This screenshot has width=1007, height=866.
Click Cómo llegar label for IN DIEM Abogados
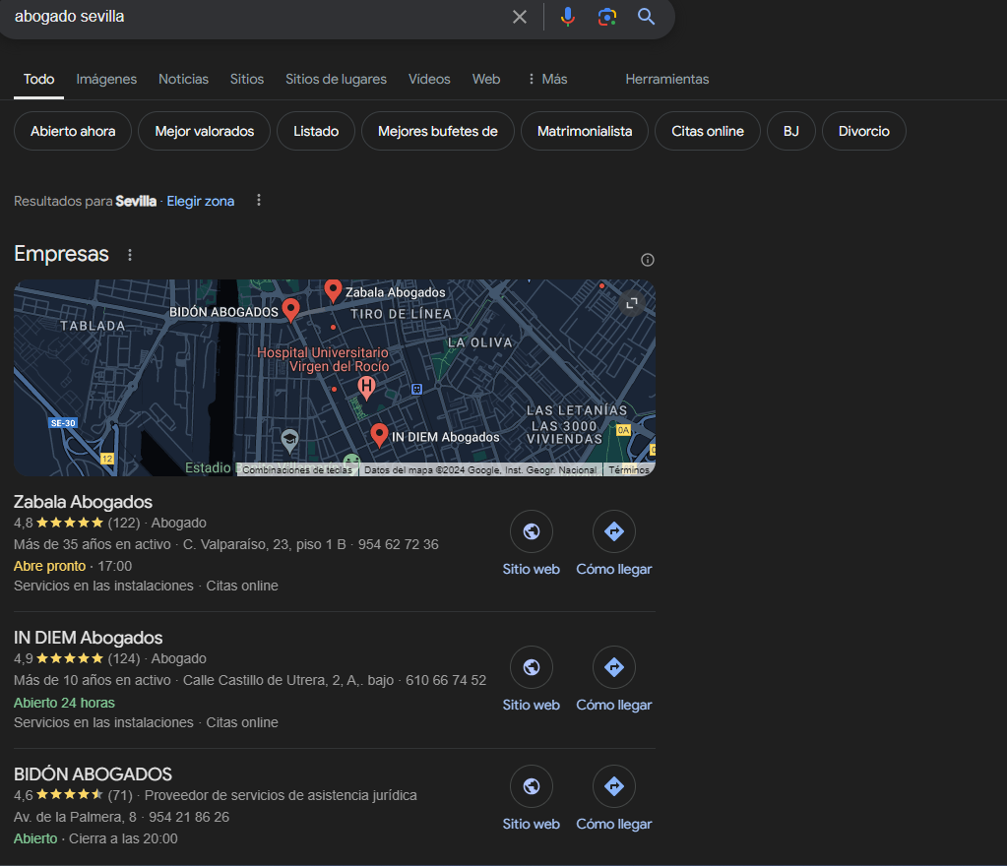[x=614, y=705]
